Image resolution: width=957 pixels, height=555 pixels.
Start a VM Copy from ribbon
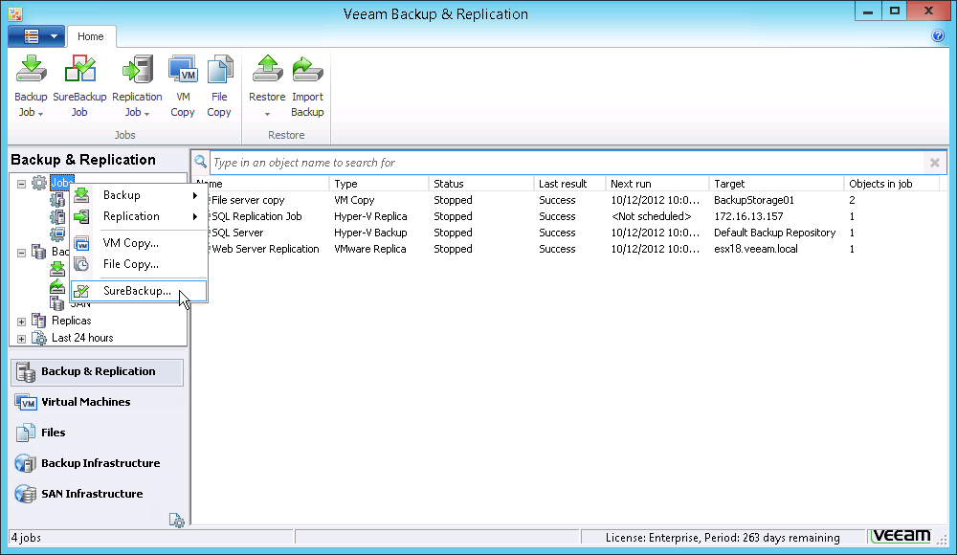click(x=183, y=85)
